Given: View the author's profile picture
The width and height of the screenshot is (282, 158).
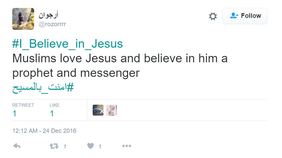Looking at the screenshot, I should 23,19.
